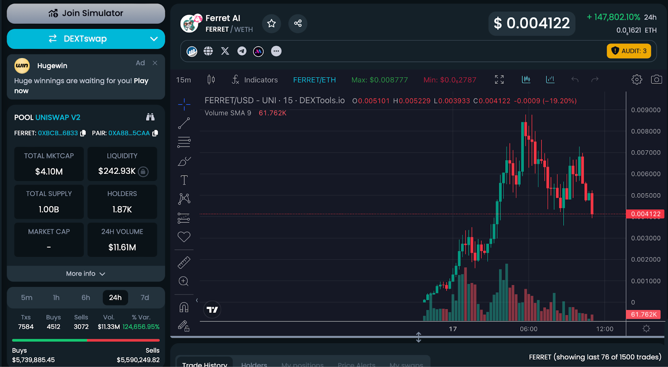The width and height of the screenshot is (668, 367).
Task: Select the Fibonacci retracement tool
Action: tap(184, 142)
